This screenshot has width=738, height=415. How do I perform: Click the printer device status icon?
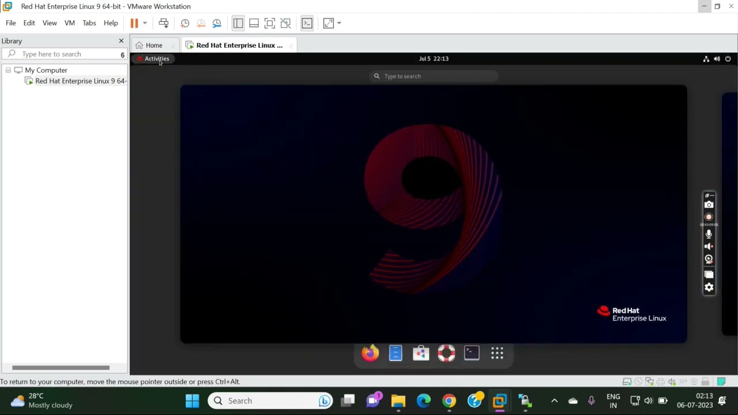(661, 382)
